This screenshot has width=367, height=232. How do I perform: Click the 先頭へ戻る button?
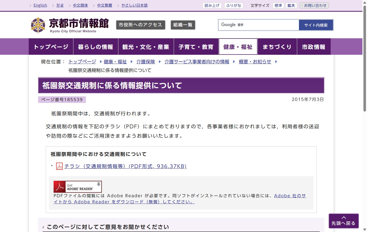pyautogui.click(x=344, y=221)
